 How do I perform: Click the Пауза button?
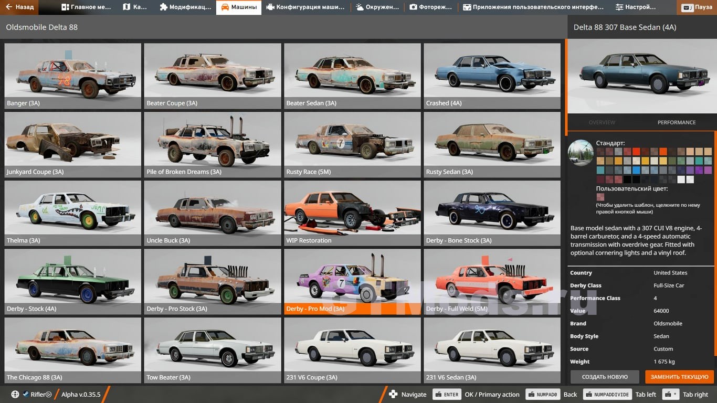point(698,7)
